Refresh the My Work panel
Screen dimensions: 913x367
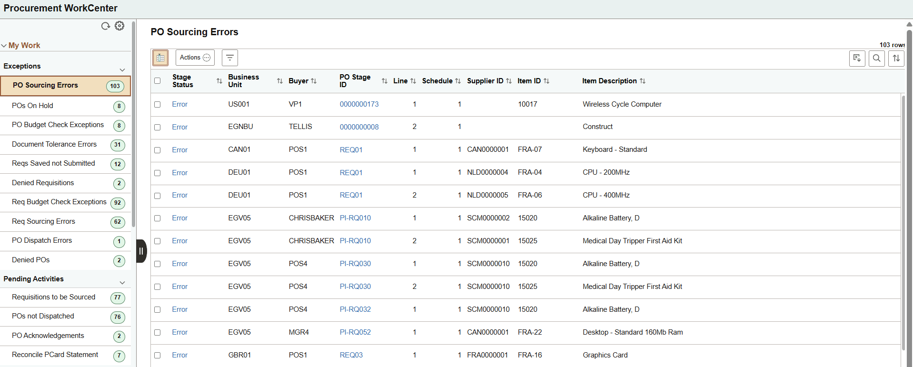click(105, 26)
